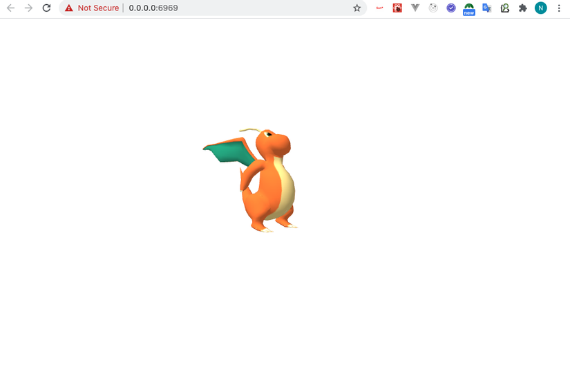Open the Extensions puzzle menu
The image size is (570, 372).
(523, 8)
